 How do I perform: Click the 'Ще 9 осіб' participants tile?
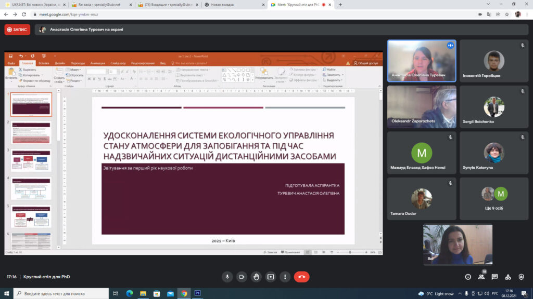click(x=494, y=198)
